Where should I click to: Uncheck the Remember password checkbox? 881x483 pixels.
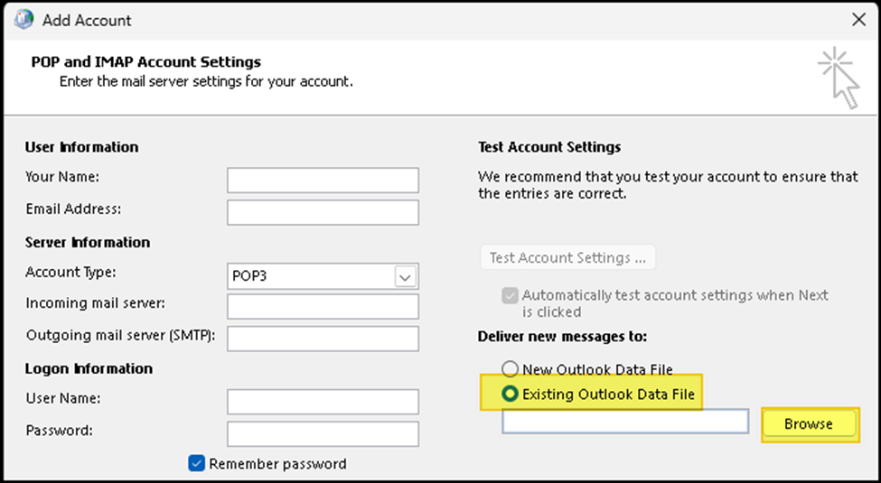(x=197, y=463)
